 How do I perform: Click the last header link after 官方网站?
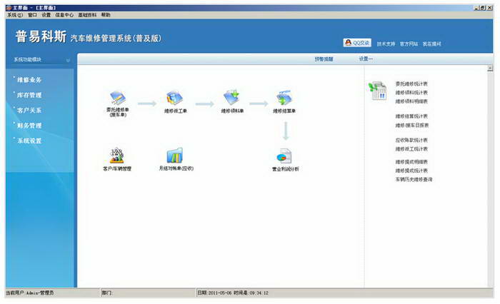pos(431,44)
